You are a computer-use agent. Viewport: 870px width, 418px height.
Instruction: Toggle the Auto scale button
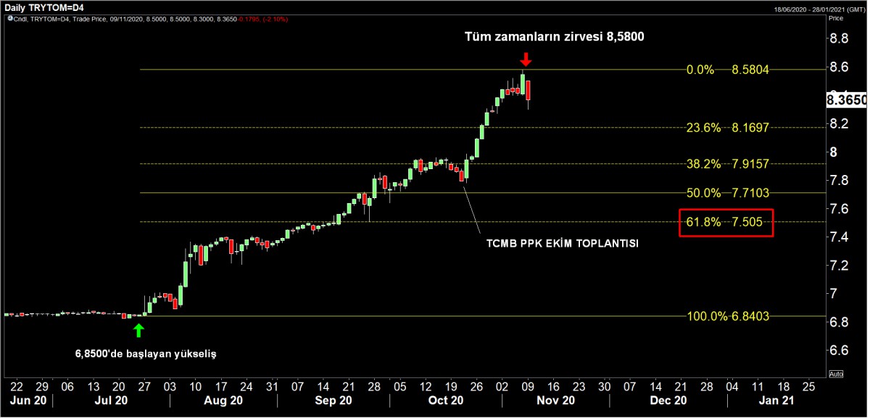click(835, 374)
